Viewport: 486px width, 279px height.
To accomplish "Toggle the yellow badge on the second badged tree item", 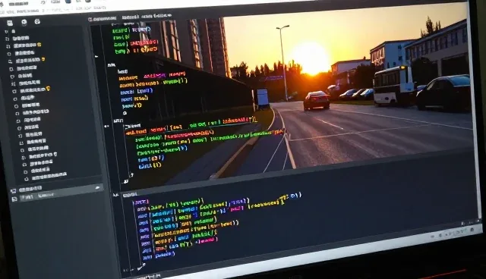I will point(43,59).
